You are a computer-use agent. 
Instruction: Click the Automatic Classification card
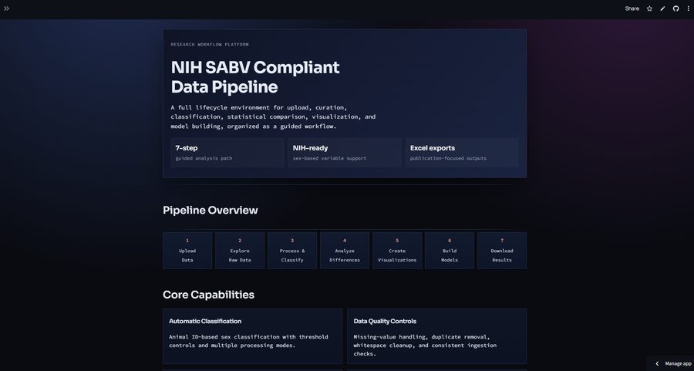click(x=252, y=336)
